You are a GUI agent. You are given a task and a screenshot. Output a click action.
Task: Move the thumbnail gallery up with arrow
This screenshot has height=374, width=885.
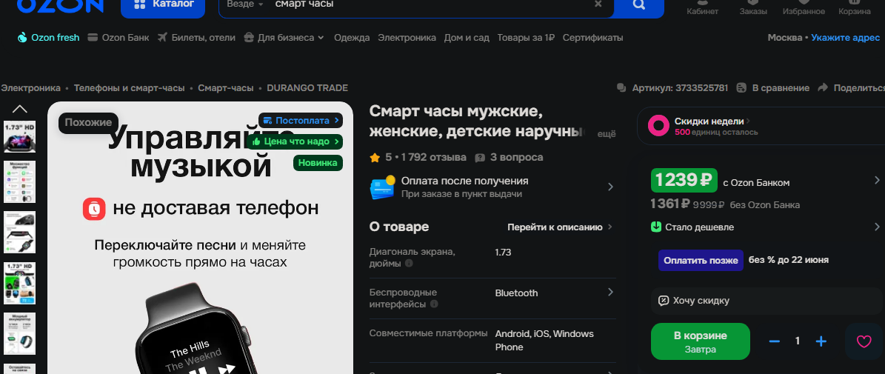pyautogui.click(x=20, y=109)
